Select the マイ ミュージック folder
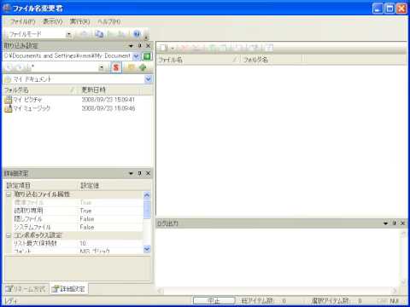This screenshot has height=307, width=410. coord(32,108)
